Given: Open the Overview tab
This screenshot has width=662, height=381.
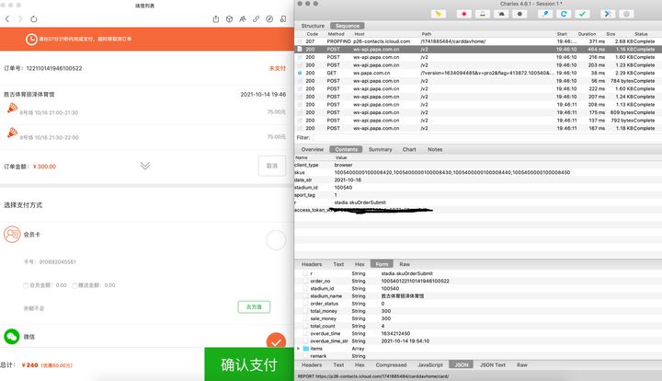Looking at the screenshot, I should pos(312,149).
